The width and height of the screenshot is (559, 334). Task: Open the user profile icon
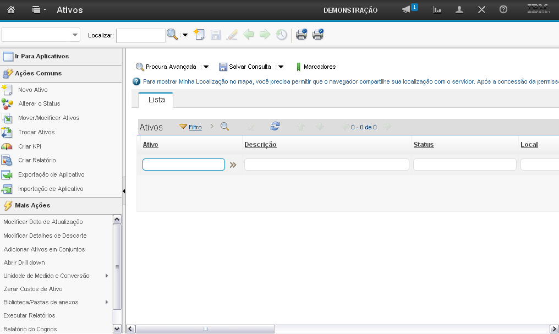tap(459, 10)
